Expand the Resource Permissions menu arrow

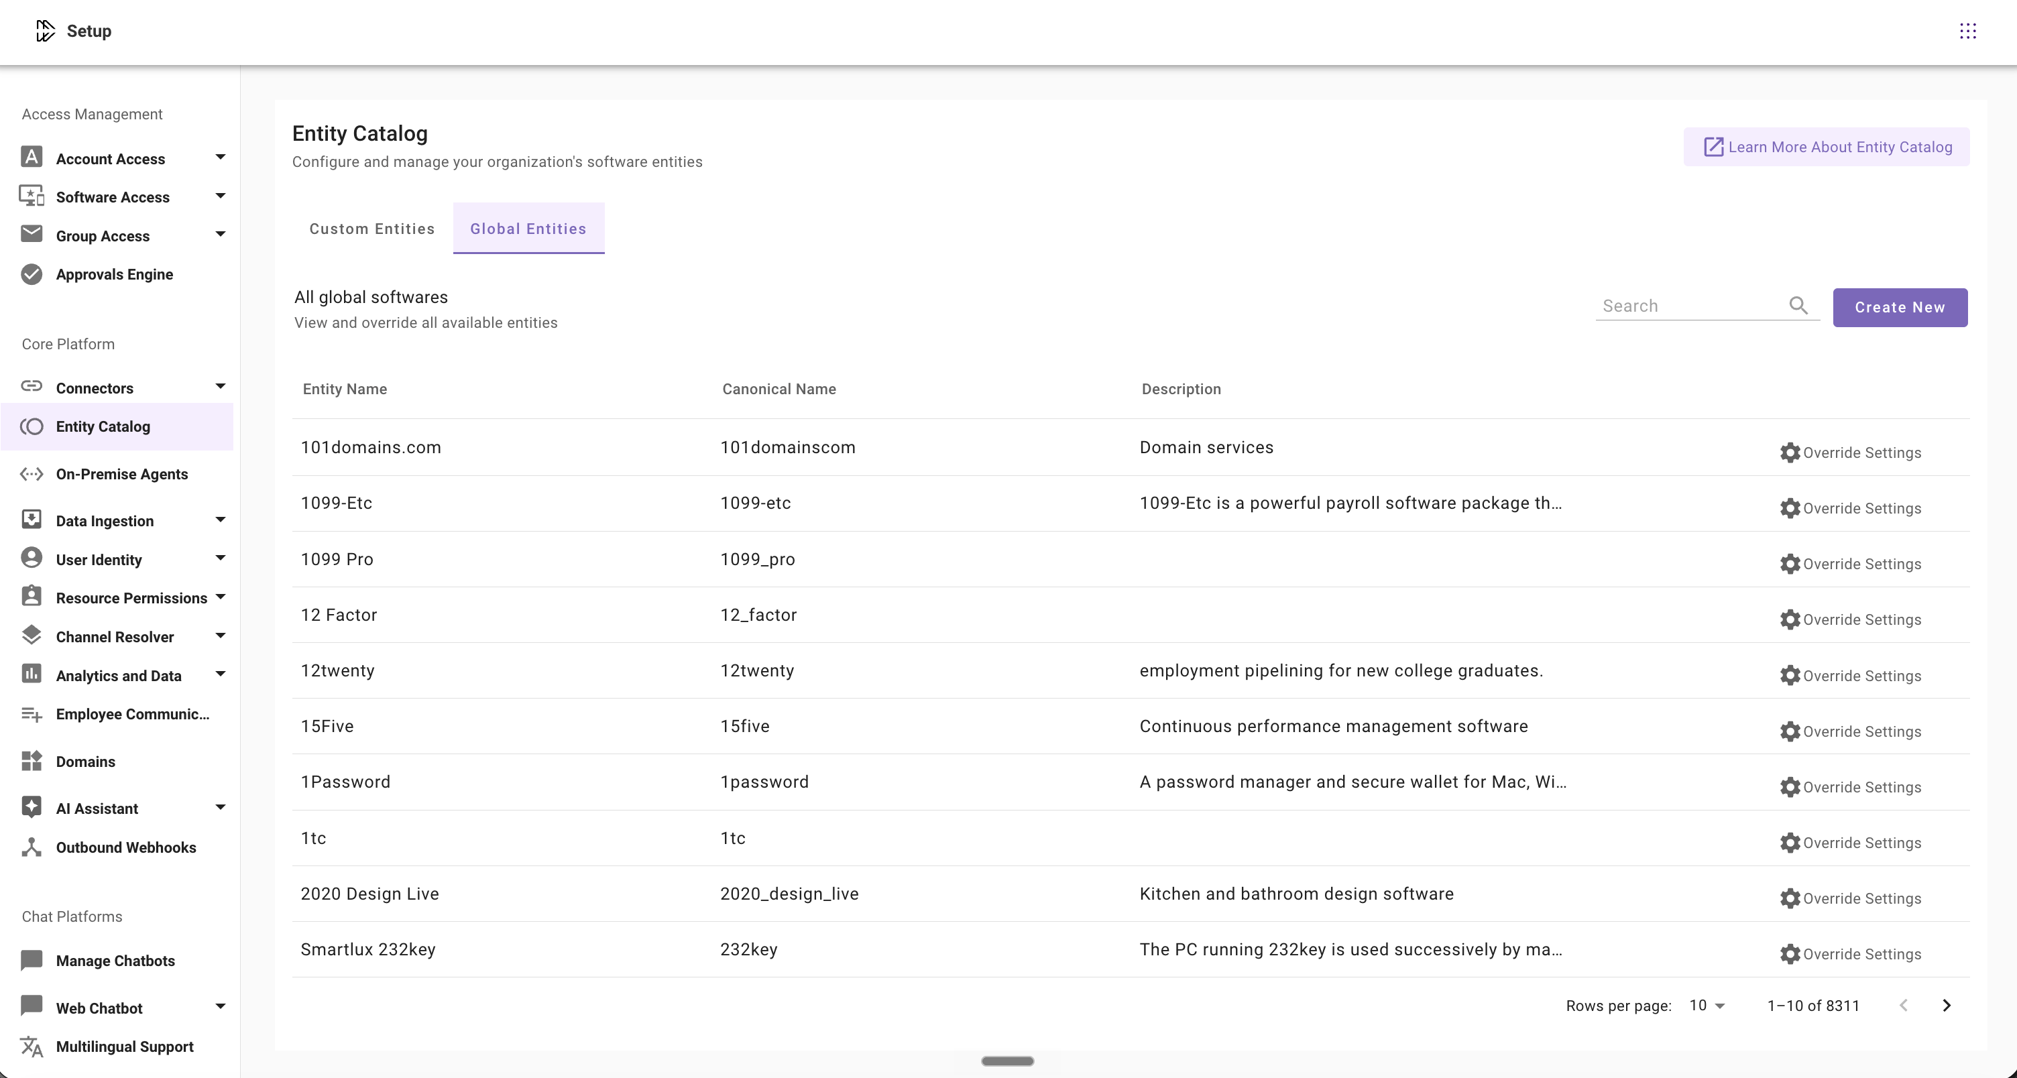coord(220,597)
